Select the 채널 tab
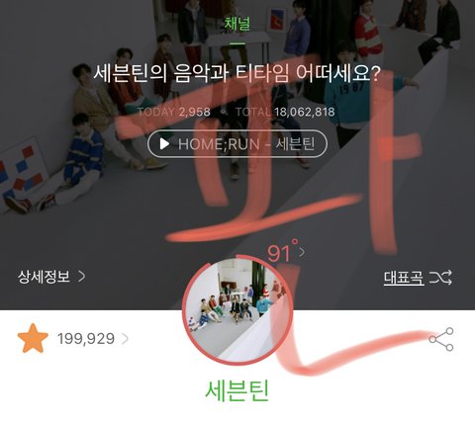 point(237,24)
